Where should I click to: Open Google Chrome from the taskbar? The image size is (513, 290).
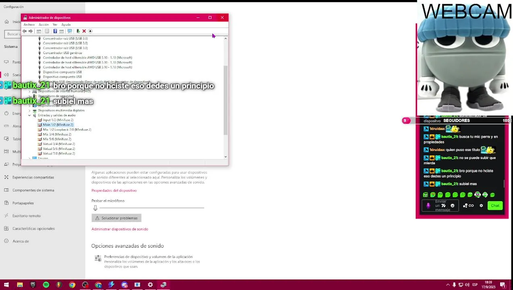72,285
